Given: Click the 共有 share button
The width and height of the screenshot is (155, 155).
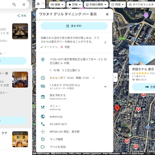Looking at the screenshot, I should pyautogui.click(x=22, y=16).
